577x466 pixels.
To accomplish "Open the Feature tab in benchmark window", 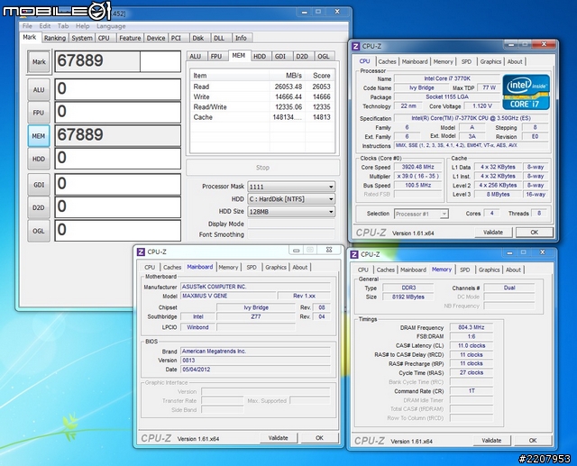I will 130,38.
